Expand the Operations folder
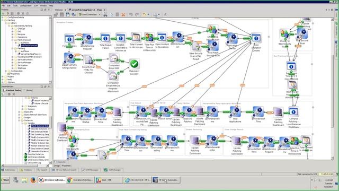Viewport: 339px width, 191px height. pyautogui.click(x=12, y=37)
